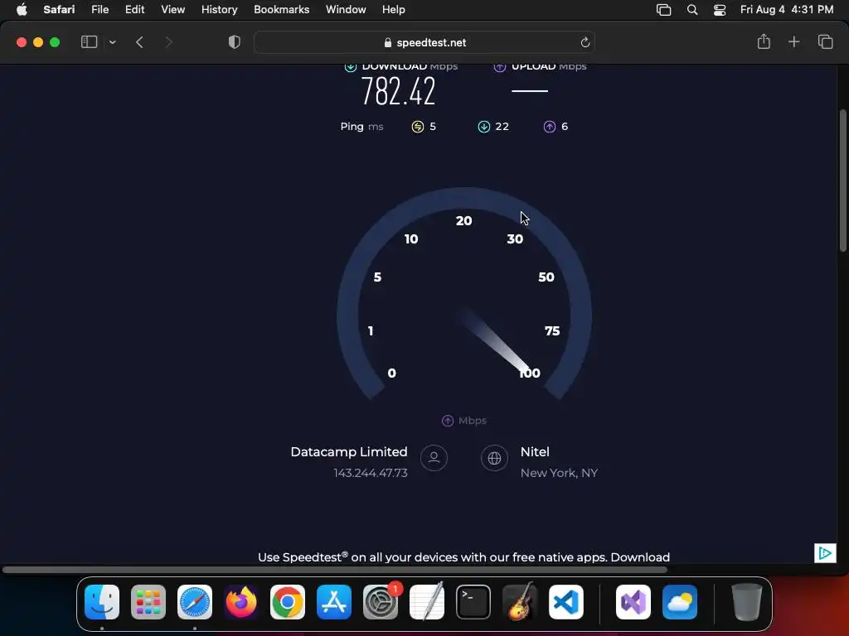Open the View menu
This screenshot has width=849, height=636.
tap(173, 10)
